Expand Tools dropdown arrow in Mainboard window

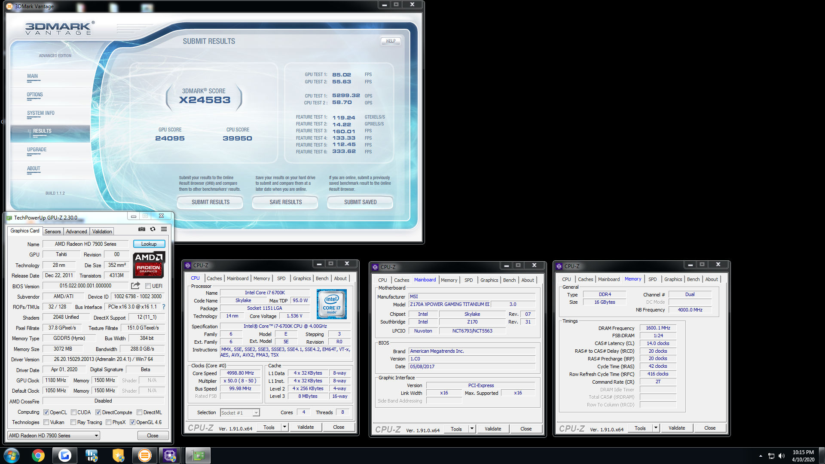[471, 429]
